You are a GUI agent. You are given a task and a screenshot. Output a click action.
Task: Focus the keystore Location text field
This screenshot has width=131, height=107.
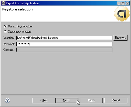click(x=64, y=38)
